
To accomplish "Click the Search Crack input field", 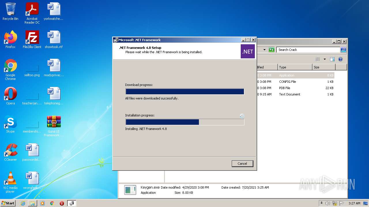I will point(308,50).
